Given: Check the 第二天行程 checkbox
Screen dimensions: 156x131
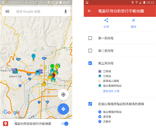Looking at the screenshot, I should click(x=90, y=51).
